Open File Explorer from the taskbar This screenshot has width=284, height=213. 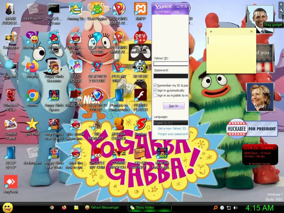click(x=76, y=207)
